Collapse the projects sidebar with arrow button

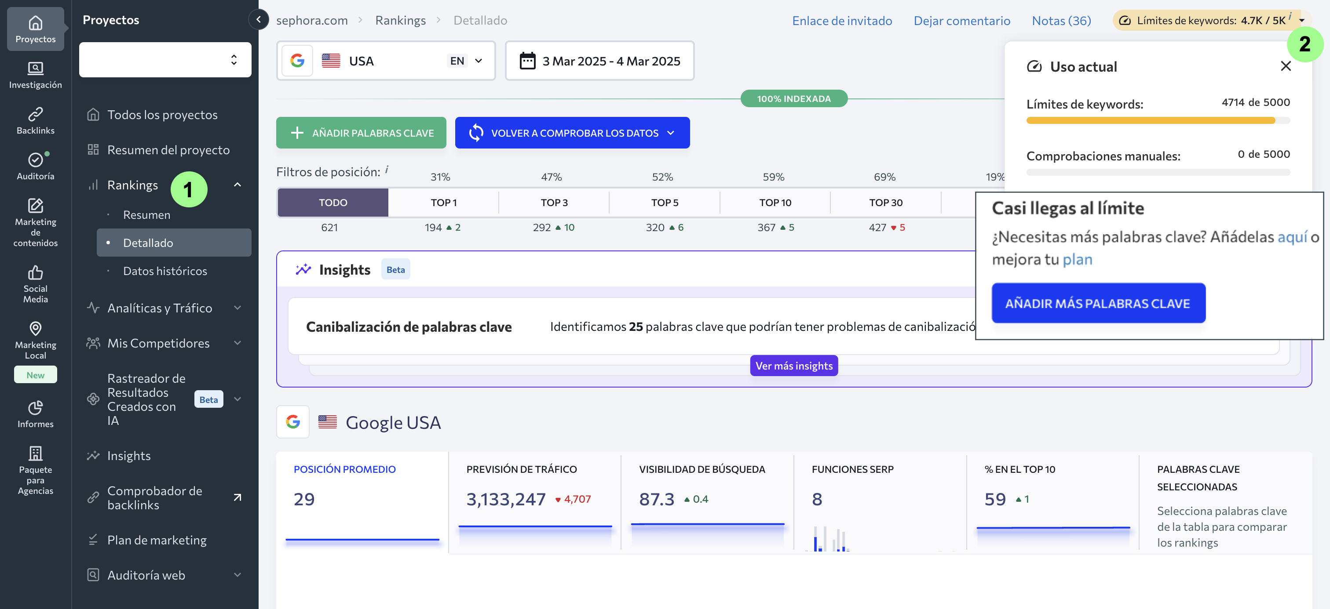[x=259, y=20]
